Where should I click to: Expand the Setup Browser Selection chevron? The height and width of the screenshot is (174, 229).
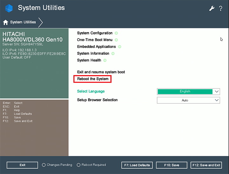tap(217, 100)
